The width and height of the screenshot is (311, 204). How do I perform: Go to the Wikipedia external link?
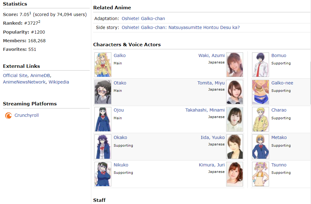click(59, 82)
